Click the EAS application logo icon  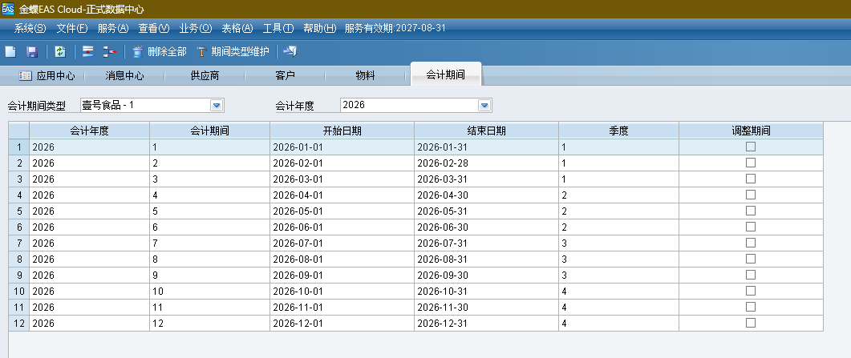pyautogui.click(x=8, y=8)
